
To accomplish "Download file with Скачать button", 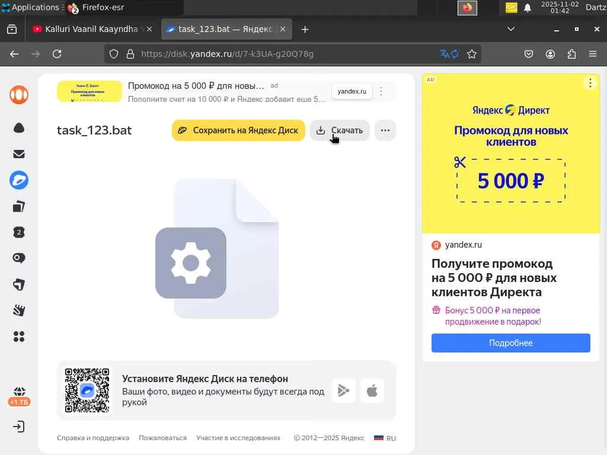I will tap(340, 130).
